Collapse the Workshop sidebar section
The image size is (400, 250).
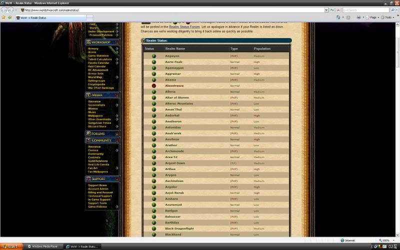(117, 42)
